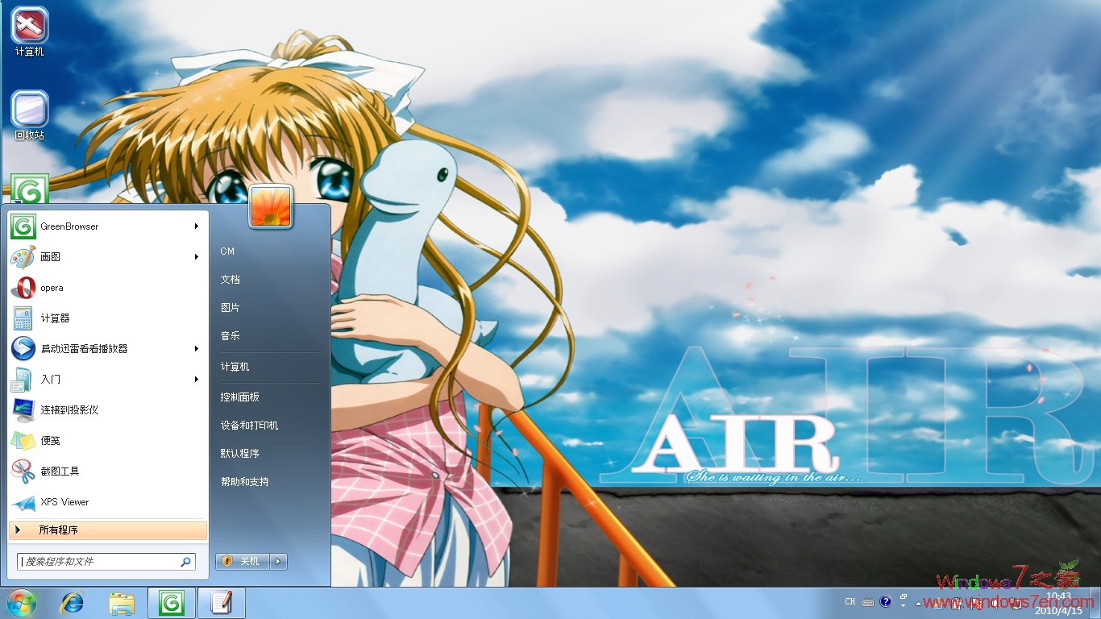Screen dimensions: 1101x619
Task: Click the user account flower picture
Action: pos(271,206)
